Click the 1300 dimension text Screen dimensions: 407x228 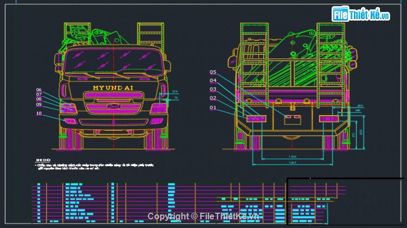(292, 157)
